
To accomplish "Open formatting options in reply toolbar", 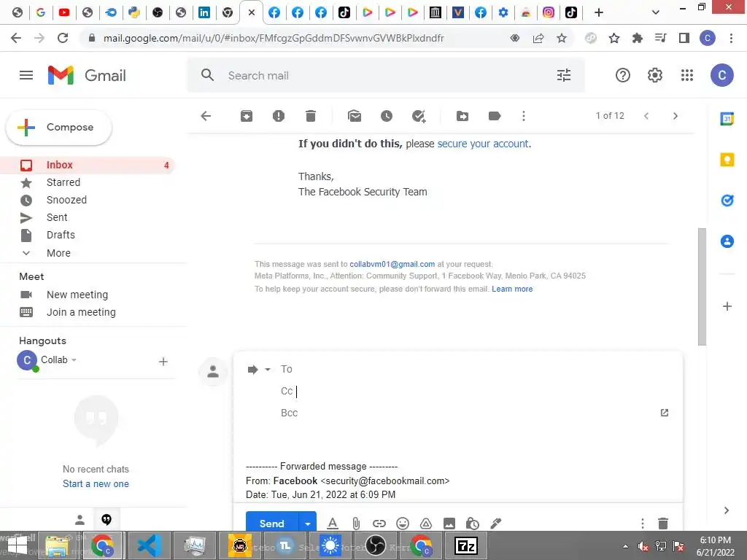I will click(x=333, y=524).
